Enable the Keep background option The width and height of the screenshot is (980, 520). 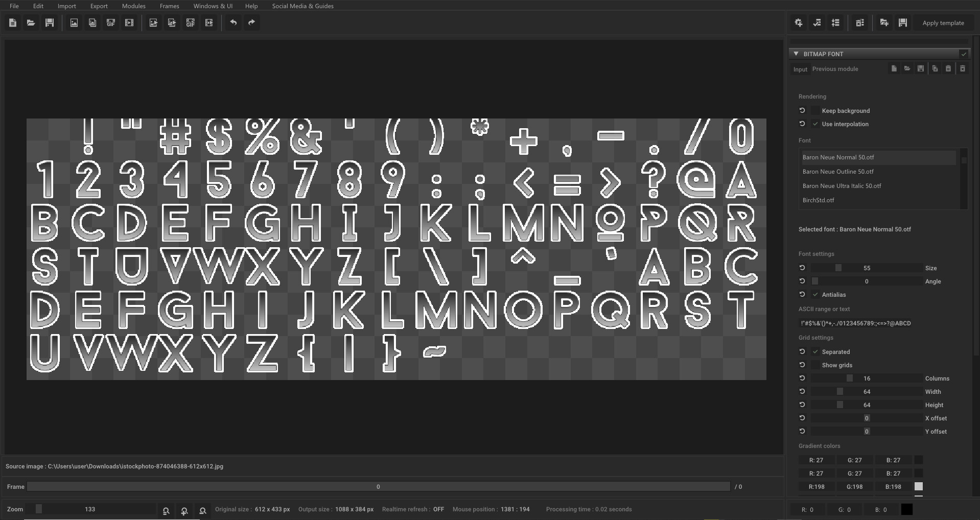click(x=815, y=110)
